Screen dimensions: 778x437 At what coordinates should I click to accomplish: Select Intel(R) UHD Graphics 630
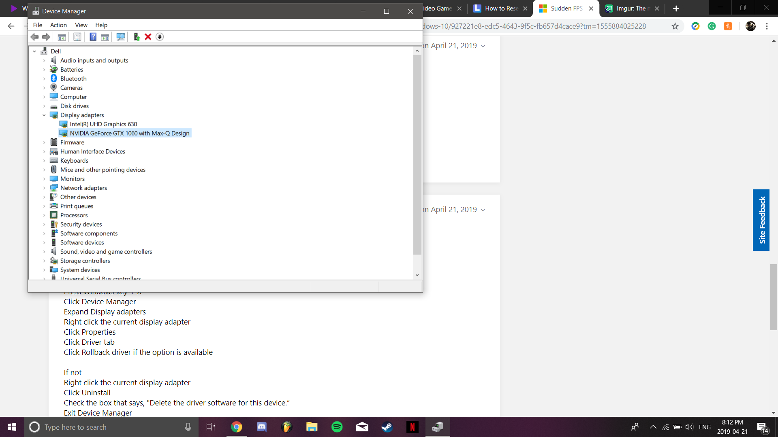point(103,124)
